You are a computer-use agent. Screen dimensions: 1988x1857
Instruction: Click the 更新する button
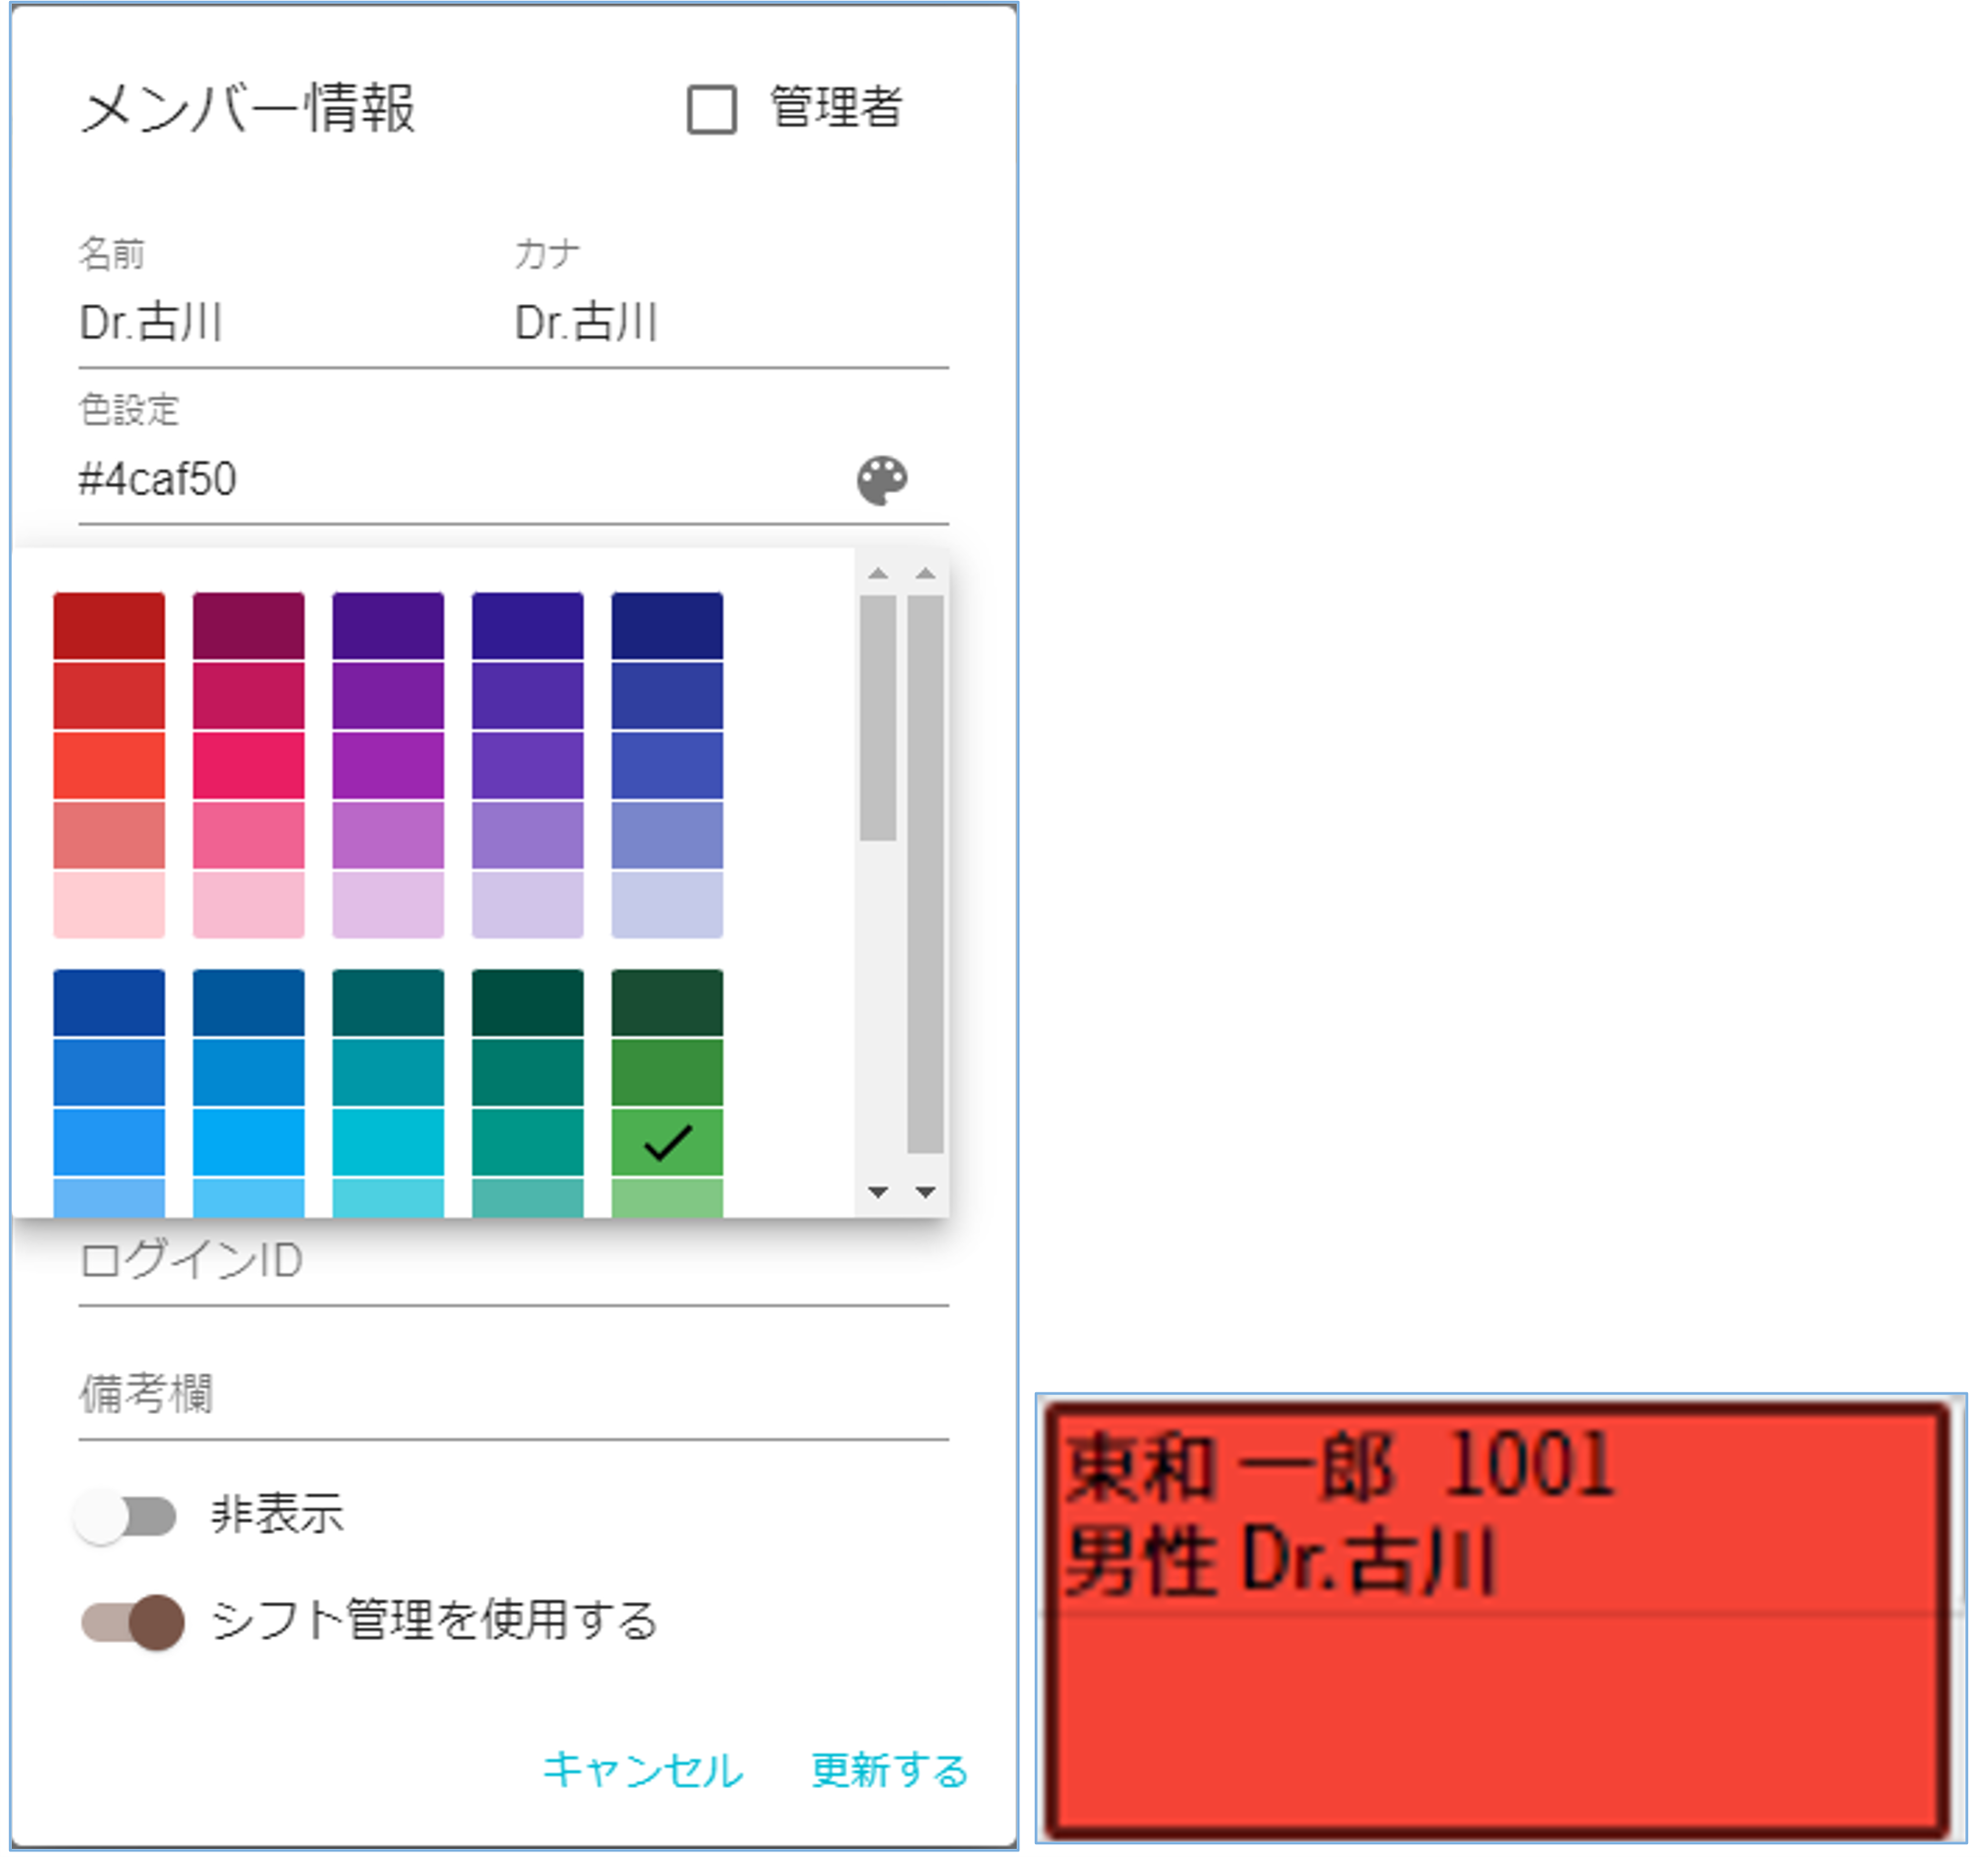point(889,1770)
